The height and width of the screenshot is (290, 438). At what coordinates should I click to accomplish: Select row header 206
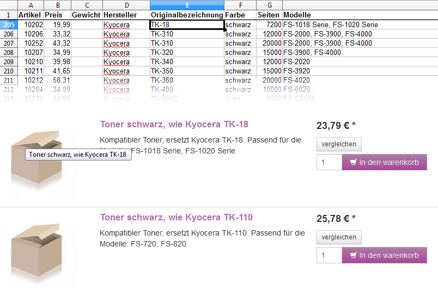tap(9, 34)
